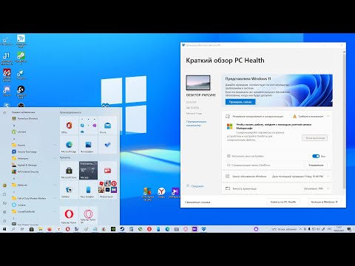Image resolution: width=355 pixels, height=266 pixels.
Task: Click the Productivity tile group header
Action: [70, 112]
